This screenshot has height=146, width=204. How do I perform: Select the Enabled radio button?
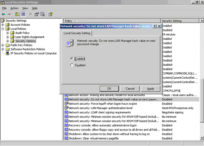coord(72,59)
